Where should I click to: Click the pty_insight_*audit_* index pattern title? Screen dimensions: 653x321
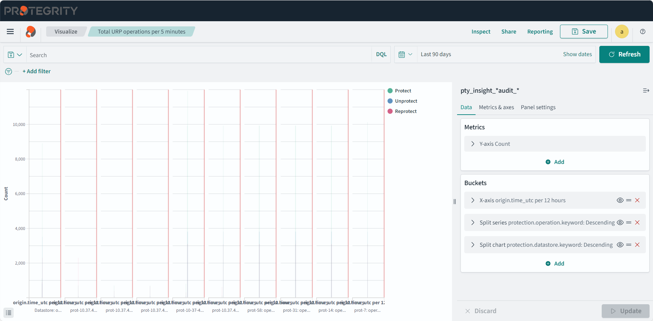(x=490, y=91)
